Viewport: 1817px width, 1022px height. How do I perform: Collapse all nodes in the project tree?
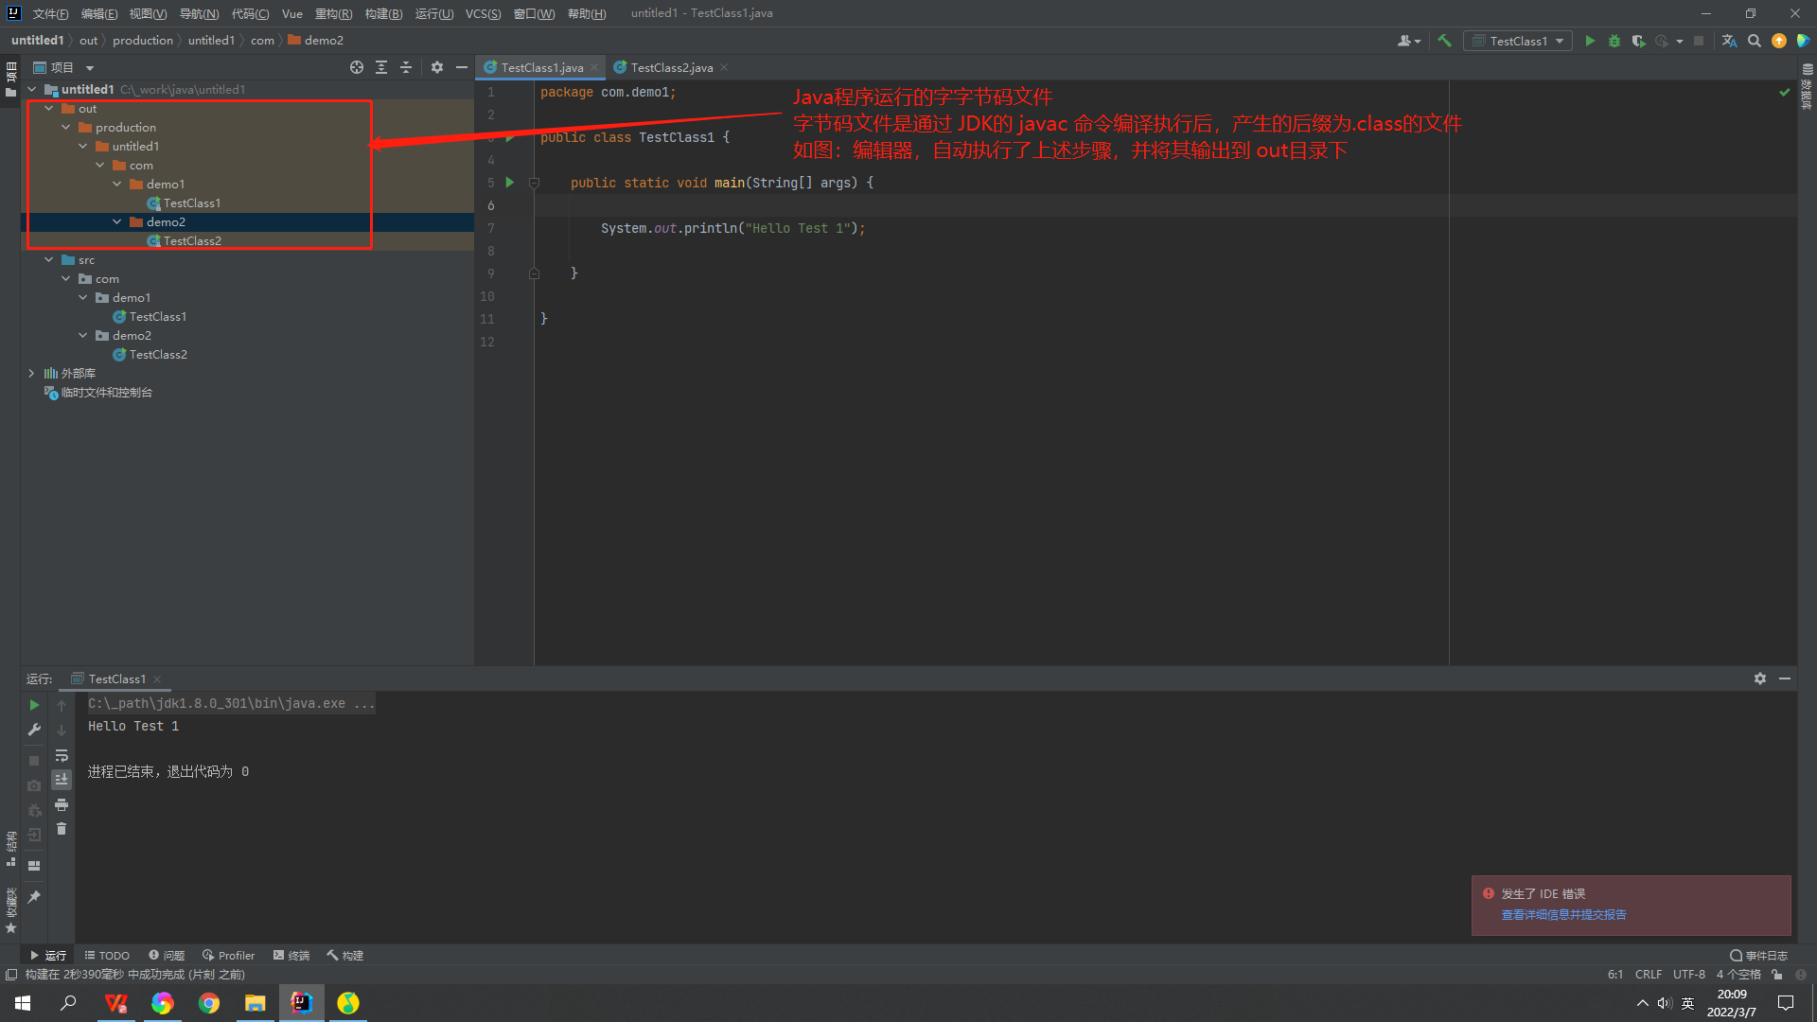(x=406, y=67)
